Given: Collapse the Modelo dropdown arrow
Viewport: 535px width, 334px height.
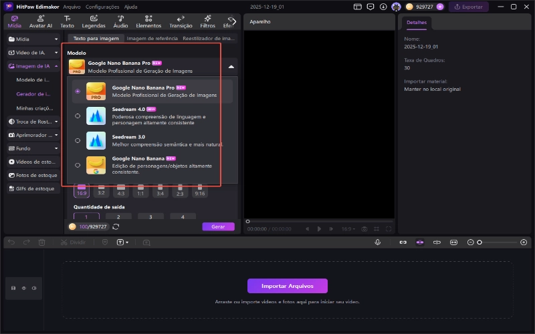Looking at the screenshot, I should tap(231, 67).
